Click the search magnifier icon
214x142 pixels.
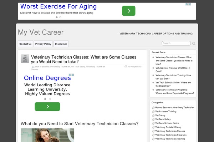coord(194,44)
